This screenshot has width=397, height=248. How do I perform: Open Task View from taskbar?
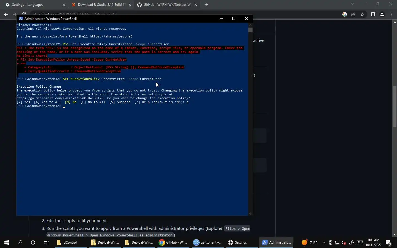46,242
